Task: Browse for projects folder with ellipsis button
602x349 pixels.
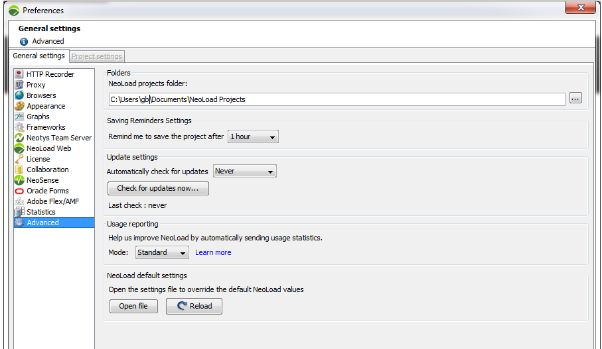Action: pos(575,99)
